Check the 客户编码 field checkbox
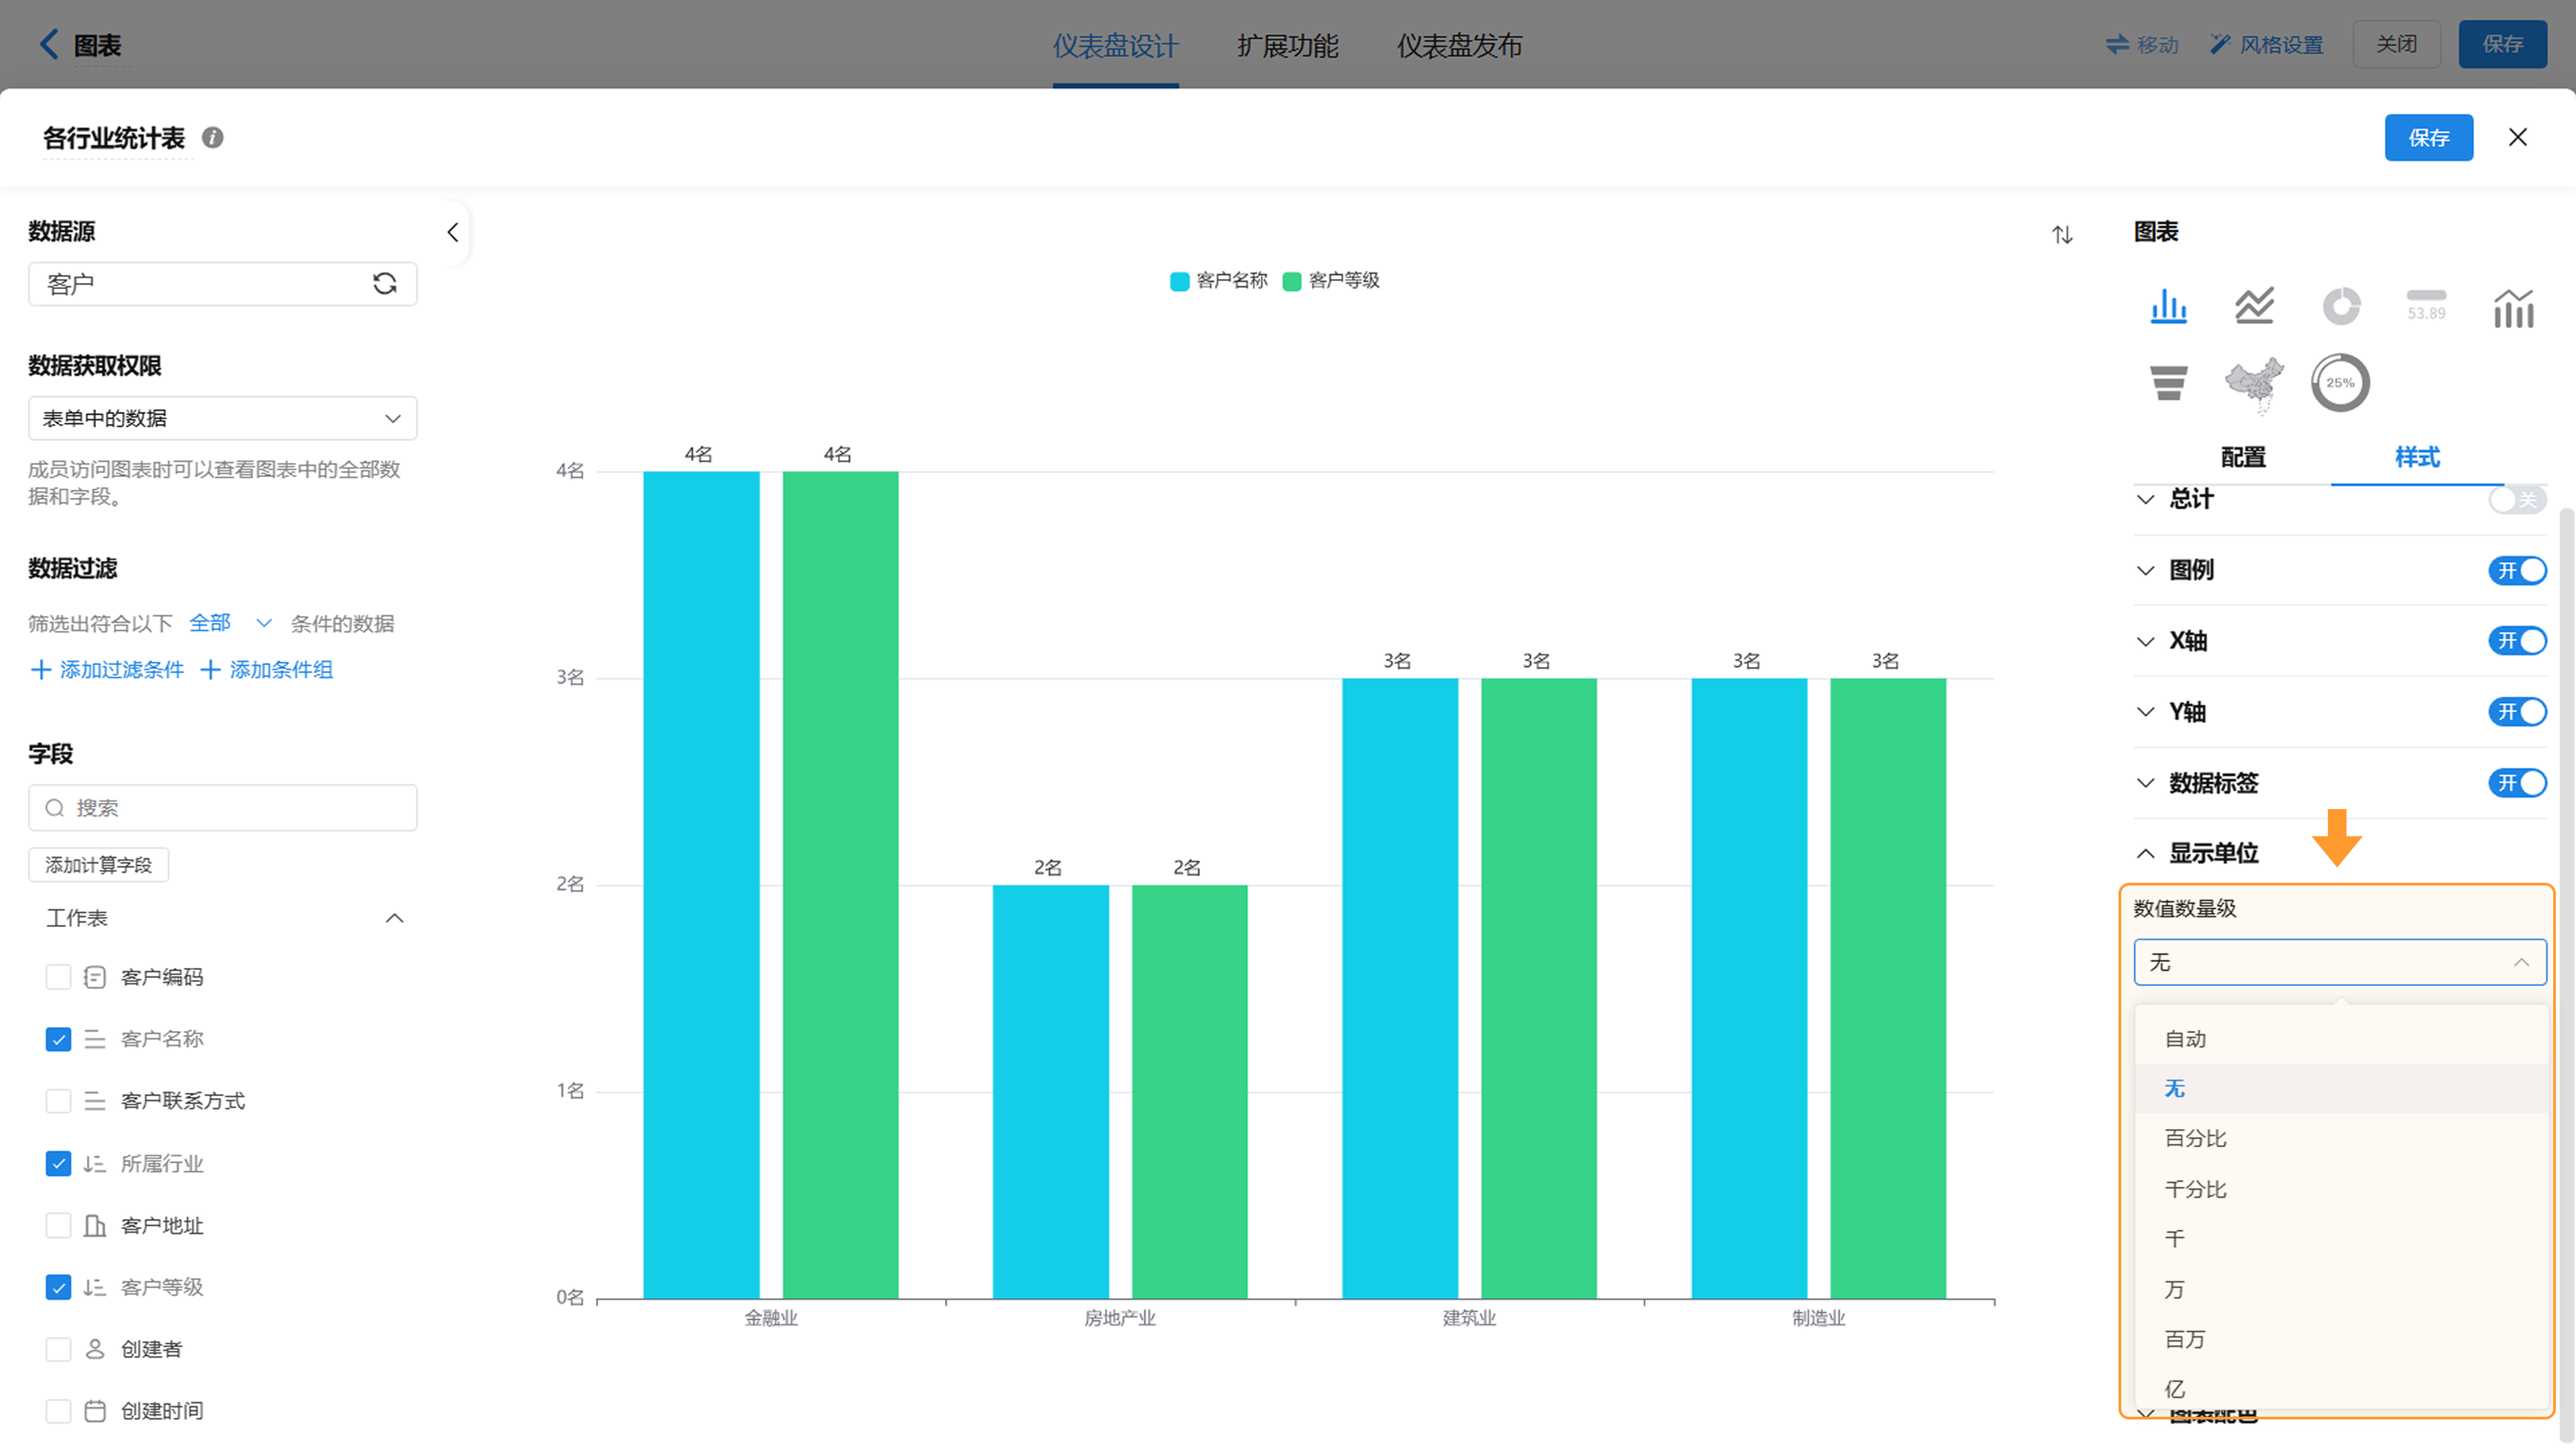This screenshot has height=1449, width=2576. (x=58, y=977)
